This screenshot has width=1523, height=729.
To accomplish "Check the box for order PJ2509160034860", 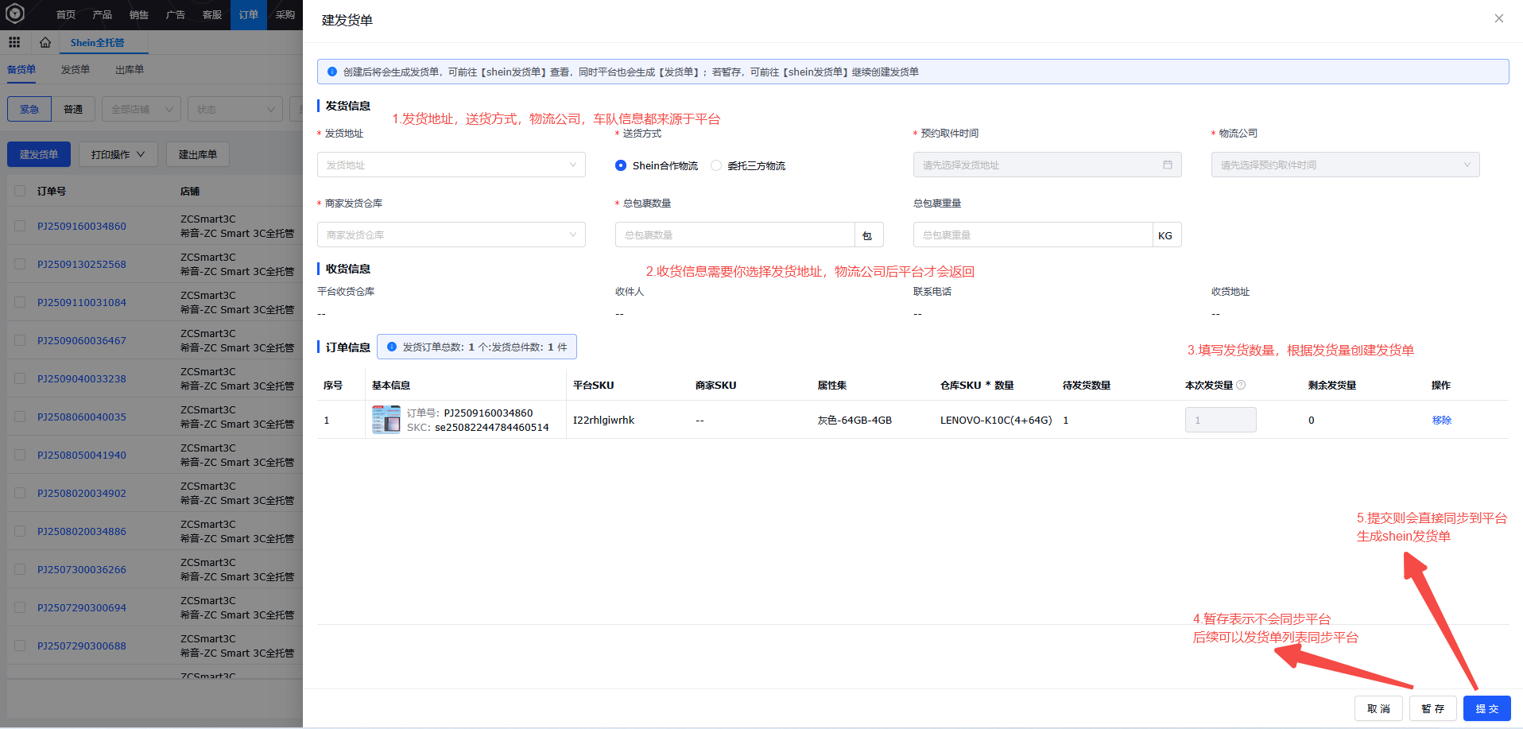I will (20, 226).
